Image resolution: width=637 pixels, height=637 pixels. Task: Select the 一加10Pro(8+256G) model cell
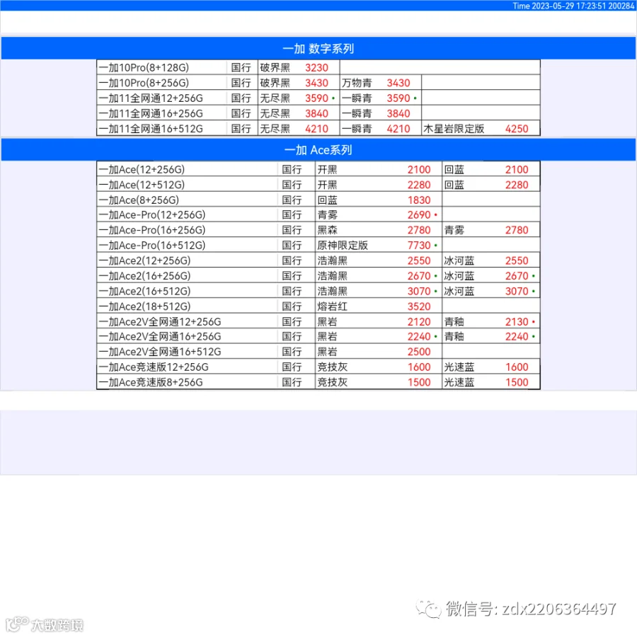pyautogui.click(x=161, y=83)
